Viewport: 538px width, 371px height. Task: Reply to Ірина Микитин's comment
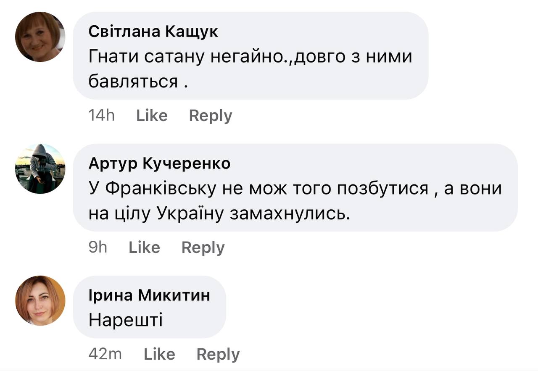click(x=218, y=354)
